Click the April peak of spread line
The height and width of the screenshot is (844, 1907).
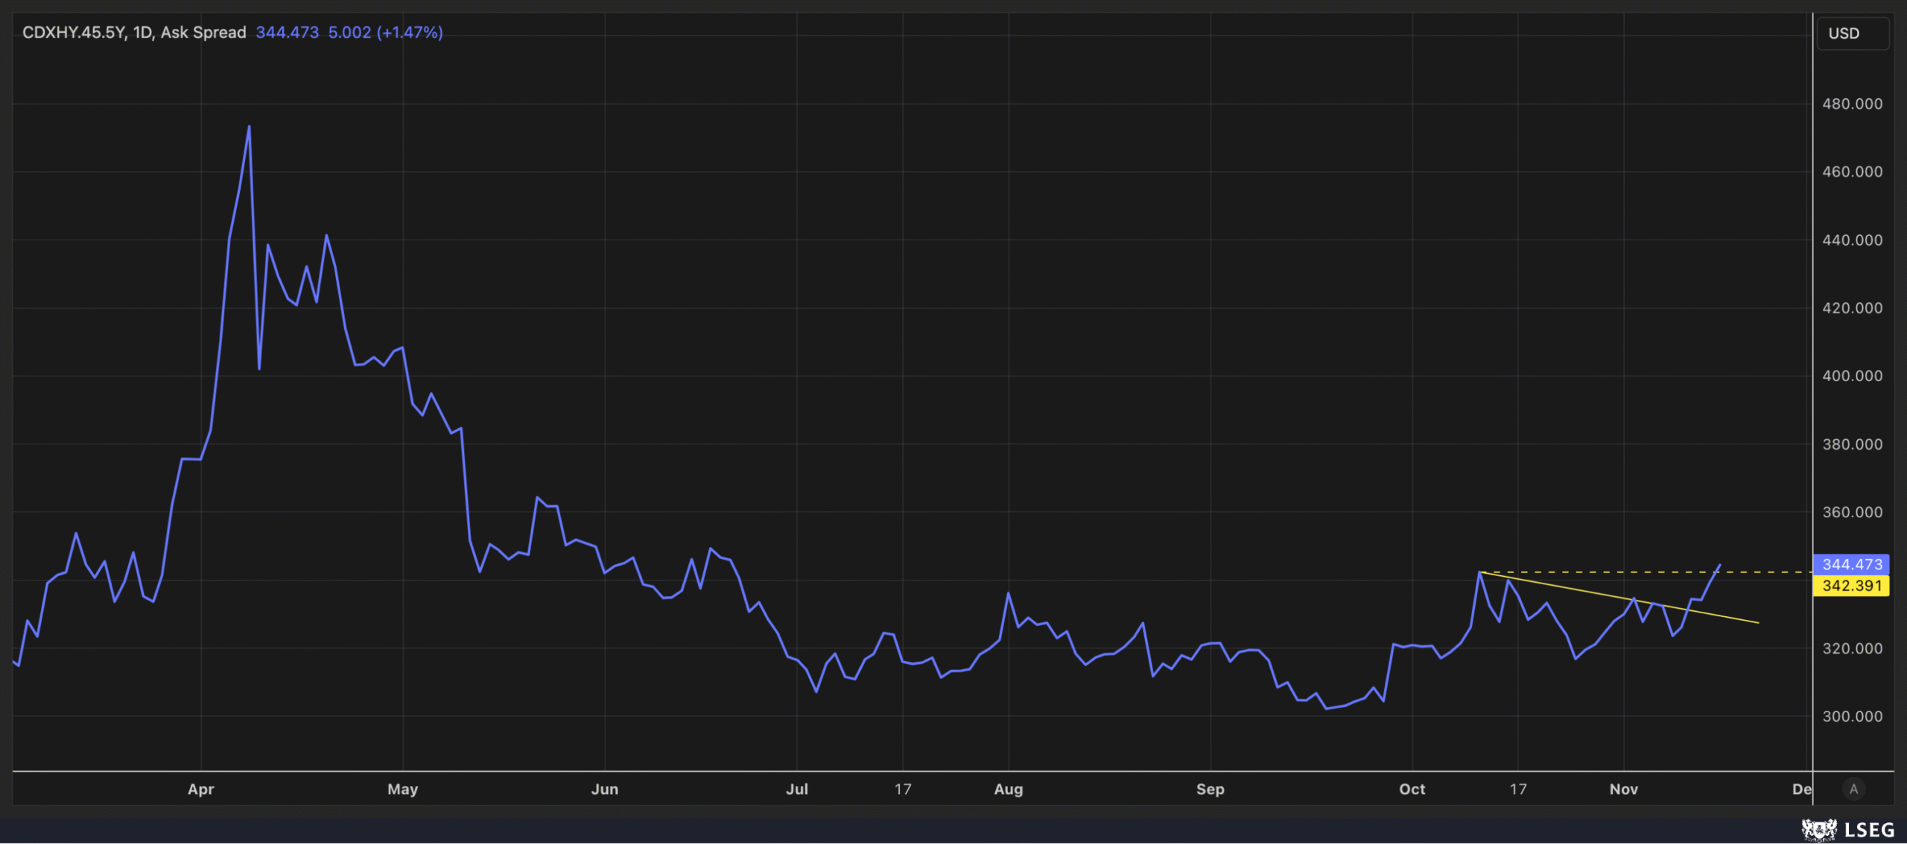pyautogui.click(x=249, y=127)
